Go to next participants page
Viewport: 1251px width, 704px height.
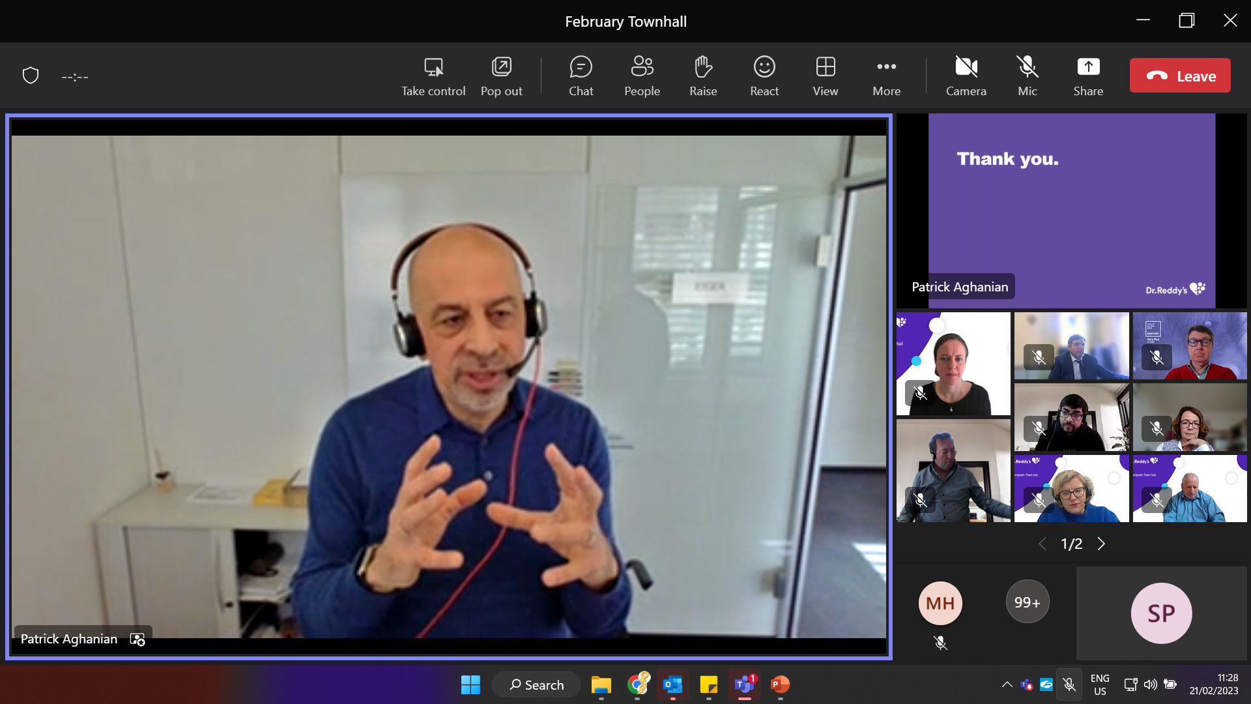(x=1101, y=544)
